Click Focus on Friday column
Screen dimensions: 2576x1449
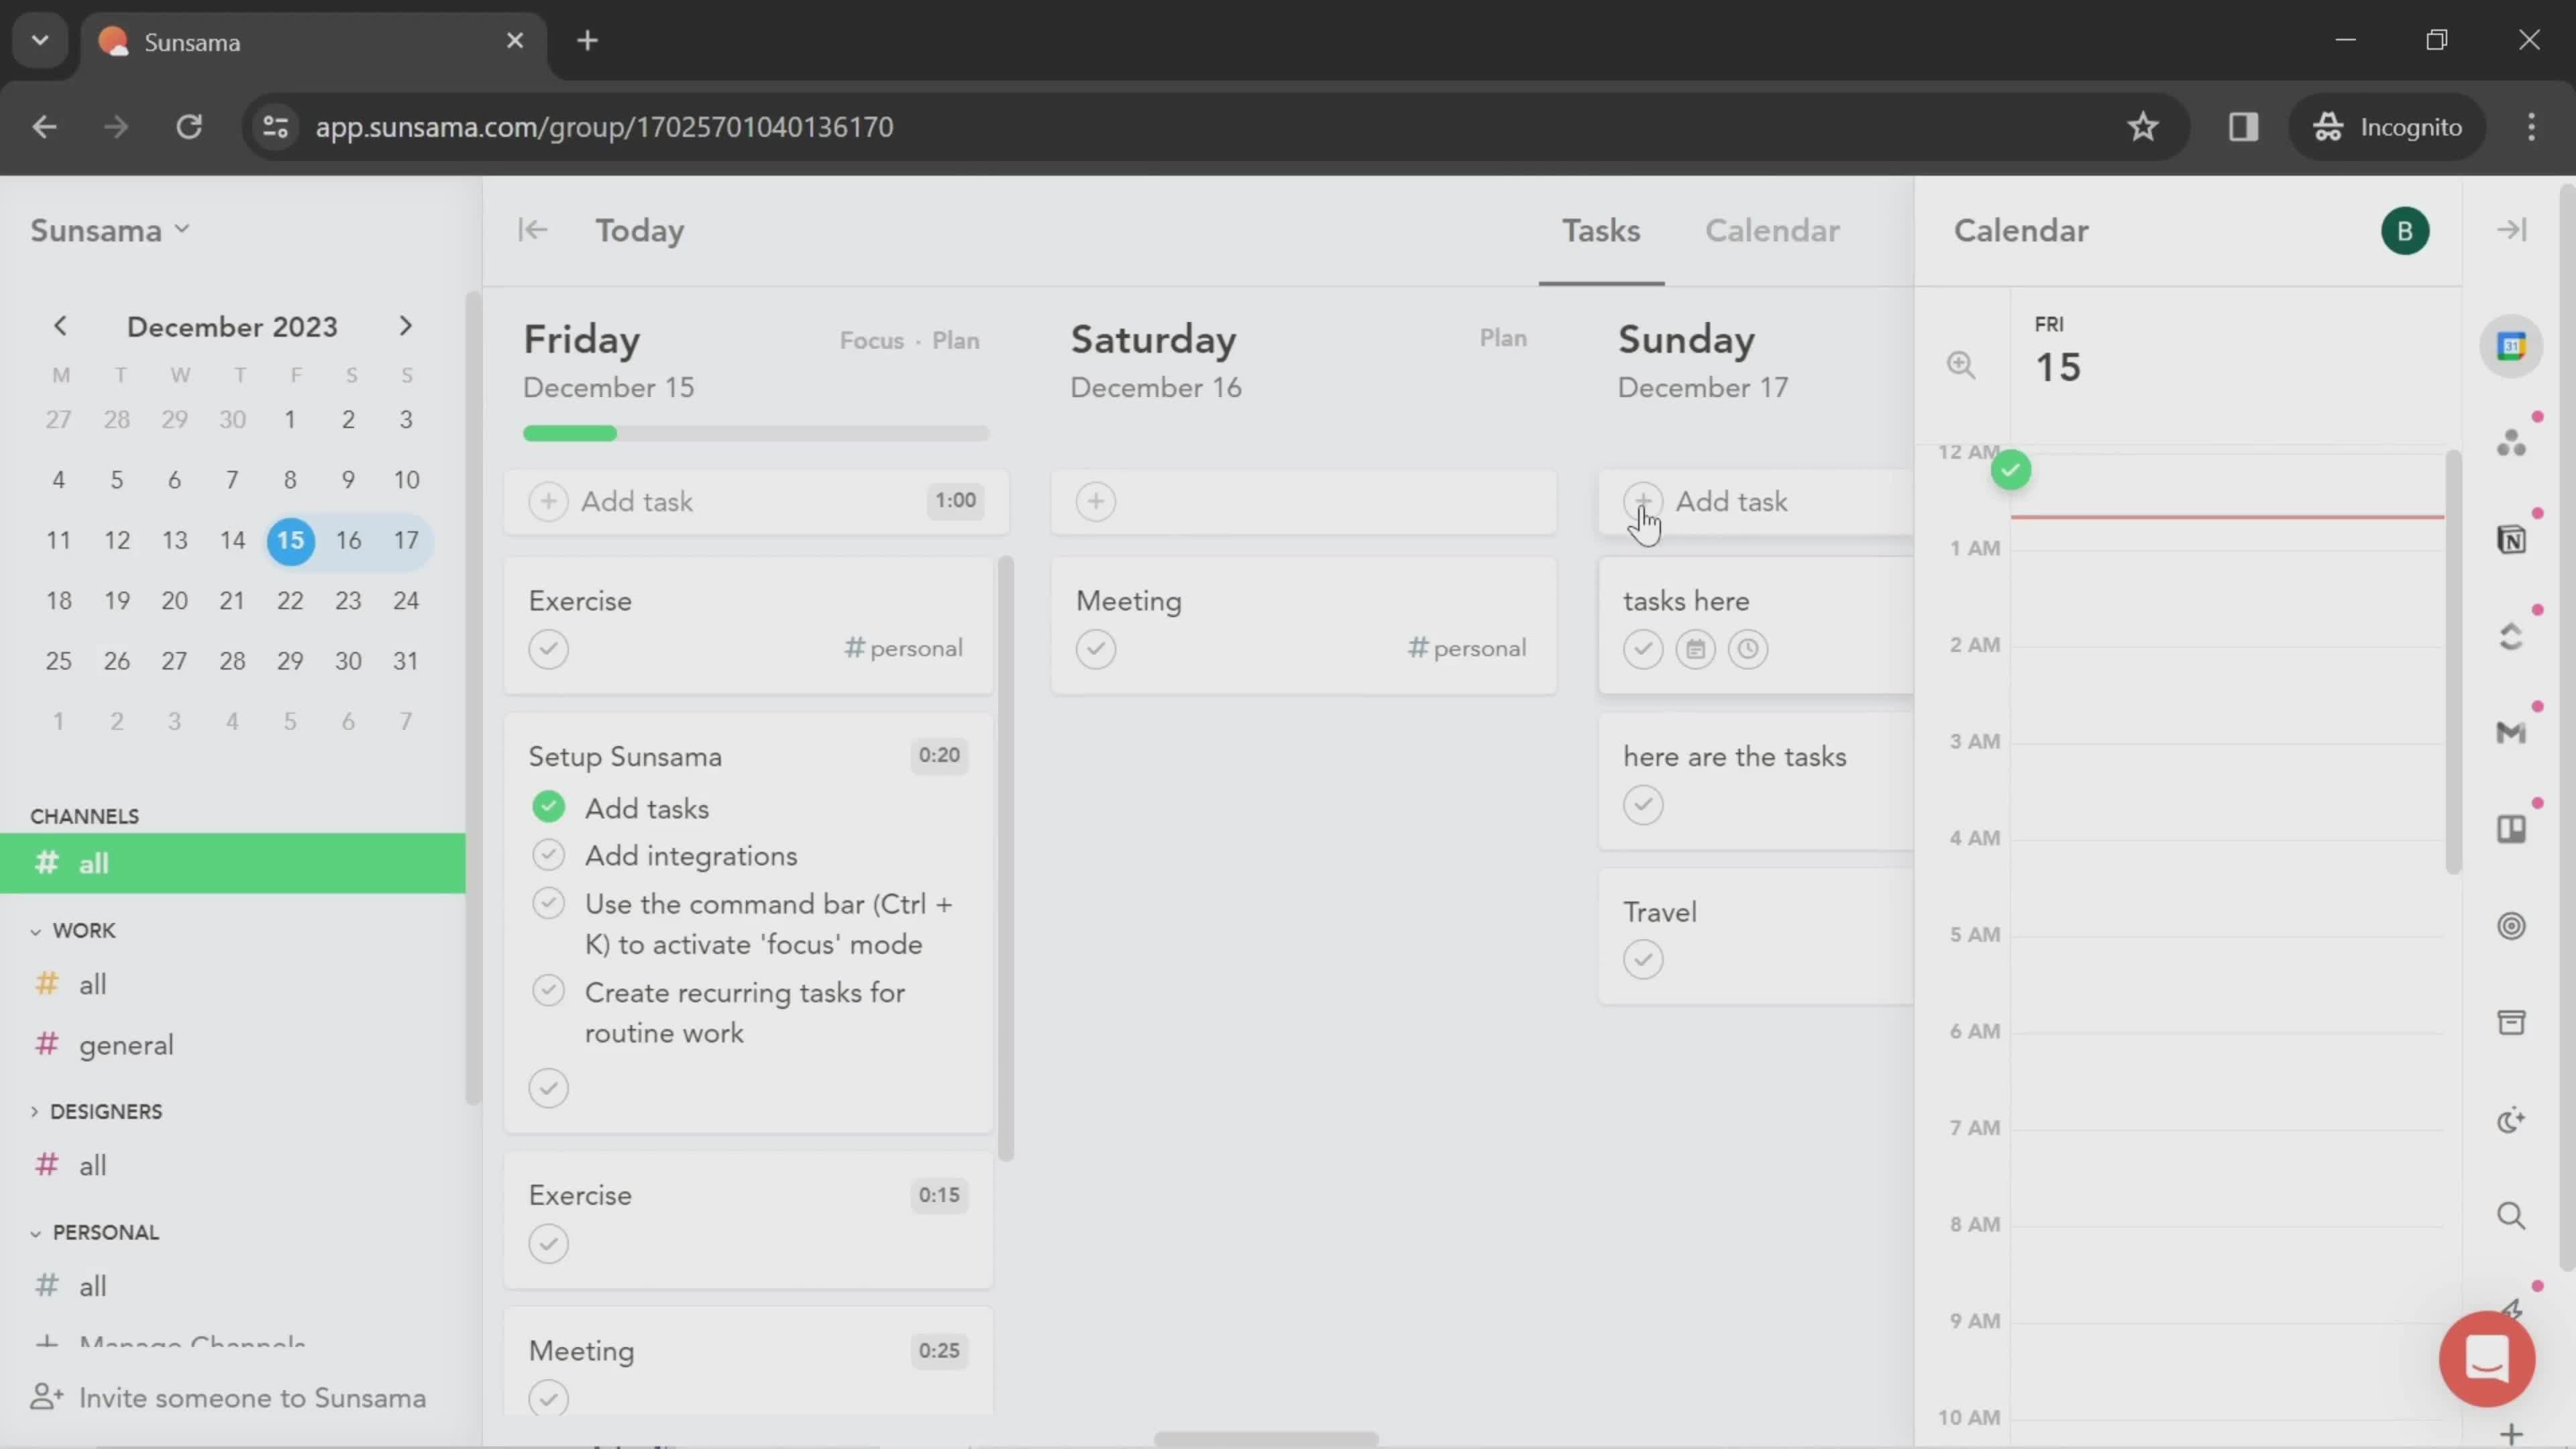(871, 341)
